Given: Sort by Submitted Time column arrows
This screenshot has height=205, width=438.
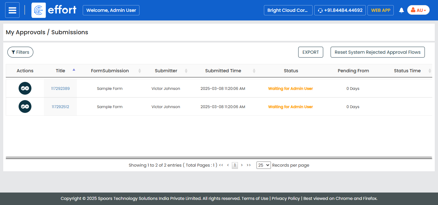Looking at the screenshot, I should (x=254, y=71).
